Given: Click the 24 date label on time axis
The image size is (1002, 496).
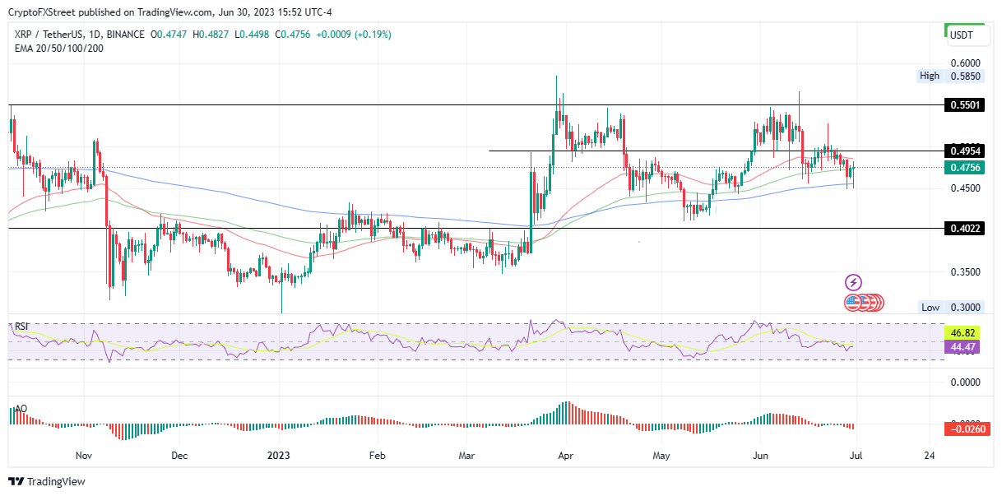Looking at the screenshot, I should (x=930, y=455).
